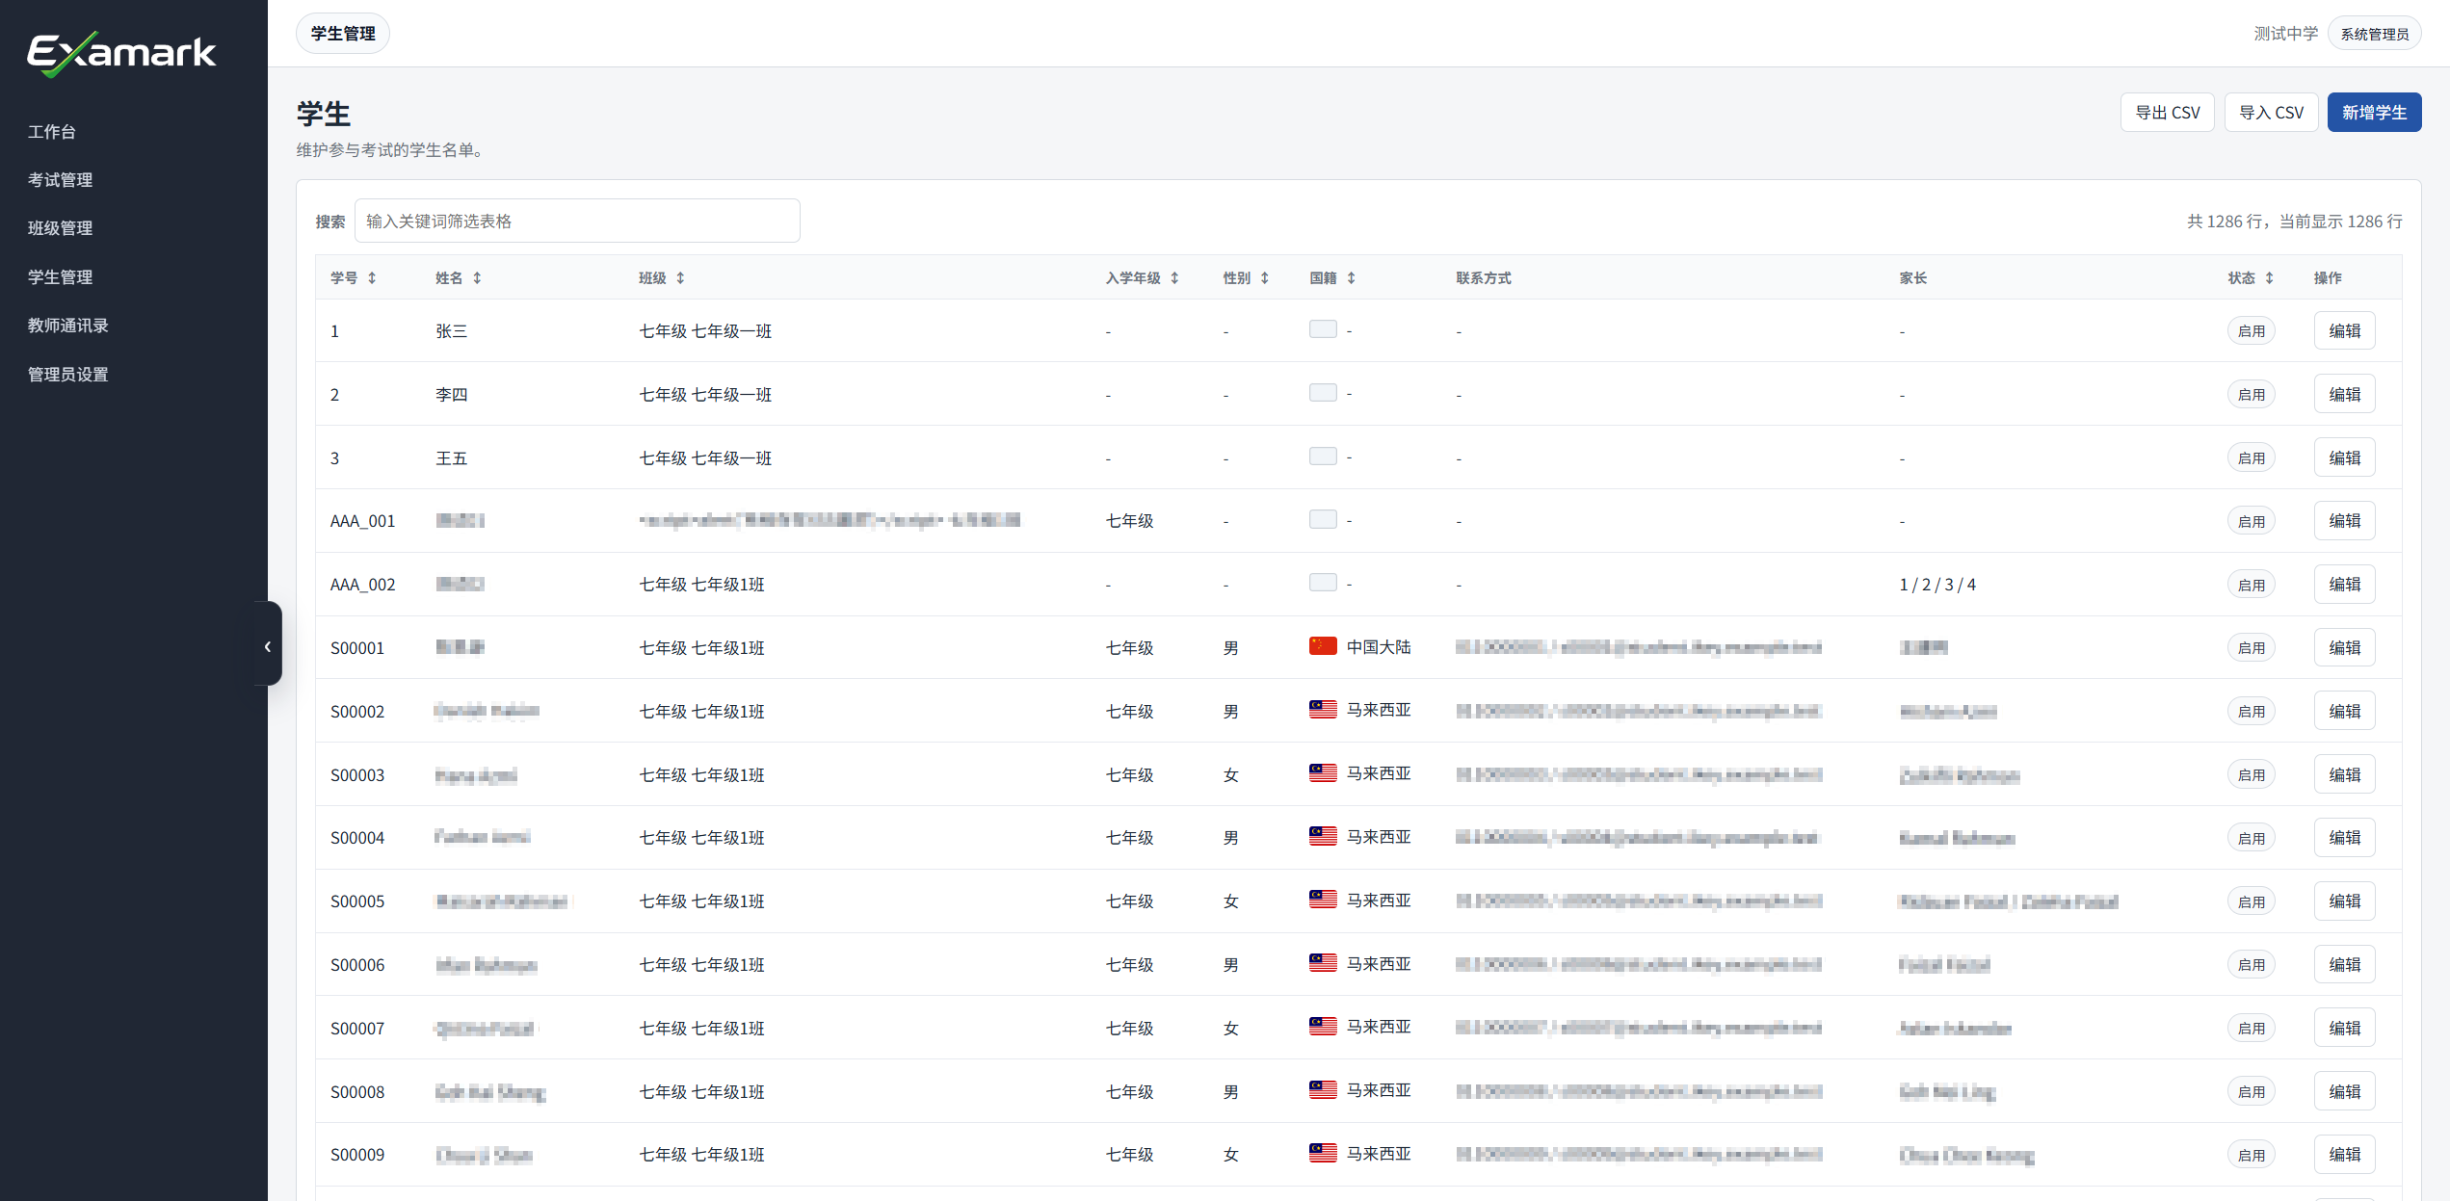Click the 启用 status badge for 李四
The image size is (2450, 1201).
click(x=2251, y=395)
